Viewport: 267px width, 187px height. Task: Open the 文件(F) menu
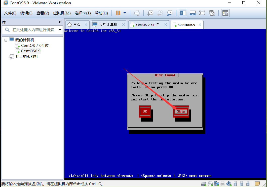click(10, 13)
